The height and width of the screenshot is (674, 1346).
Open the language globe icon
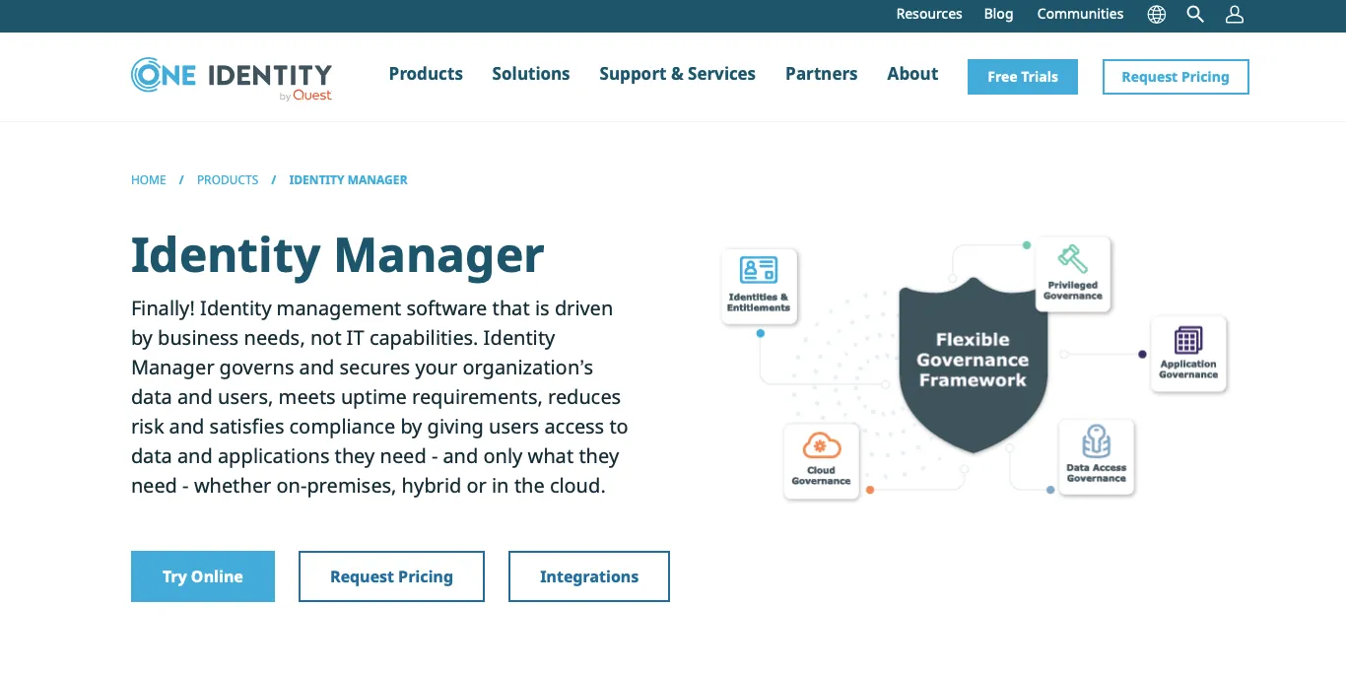[x=1157, y=15]
